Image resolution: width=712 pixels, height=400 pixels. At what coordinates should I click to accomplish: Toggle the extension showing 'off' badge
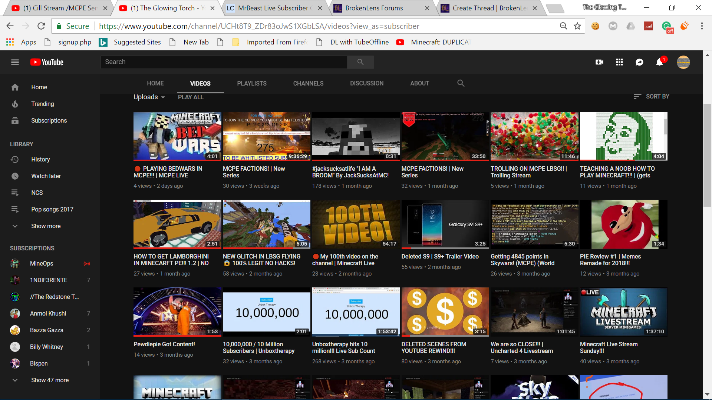[x=667, y=27]
